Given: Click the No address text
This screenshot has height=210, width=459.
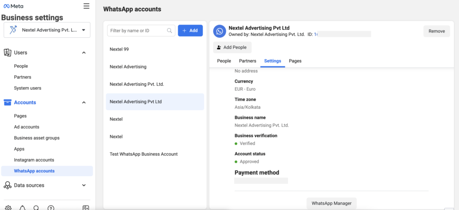Looking at the screenshot, I should point(246,71).
